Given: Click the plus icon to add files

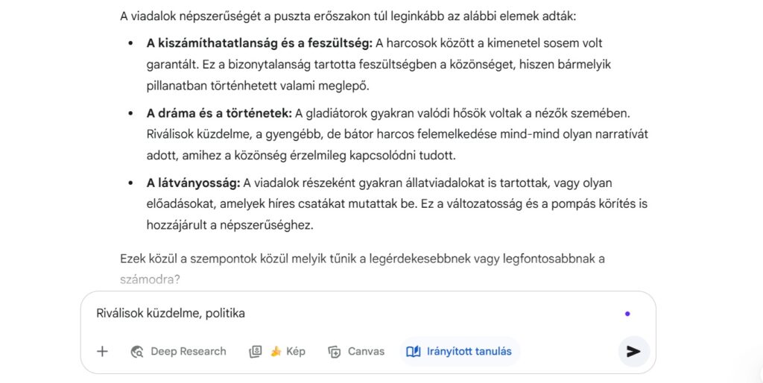Looking at the screenshot, I should tap(103, 352).
